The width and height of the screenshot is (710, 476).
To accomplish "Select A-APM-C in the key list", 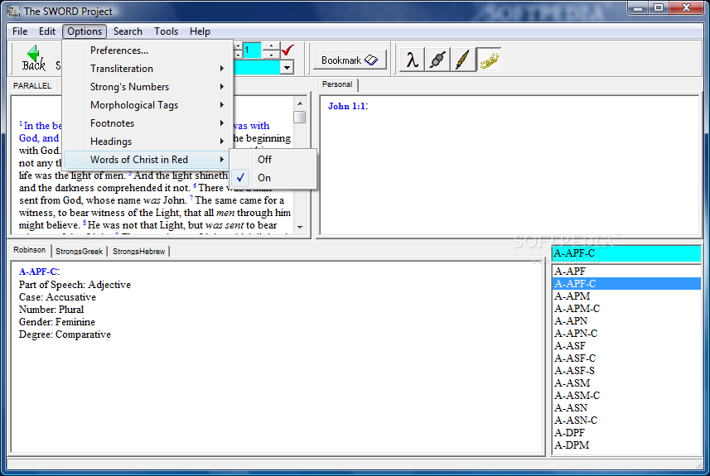I will tap(626, 309).
